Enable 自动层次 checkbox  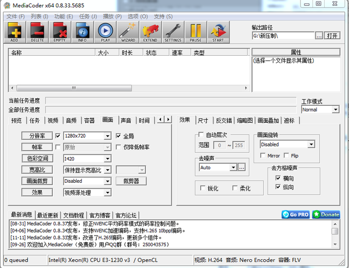201,135
